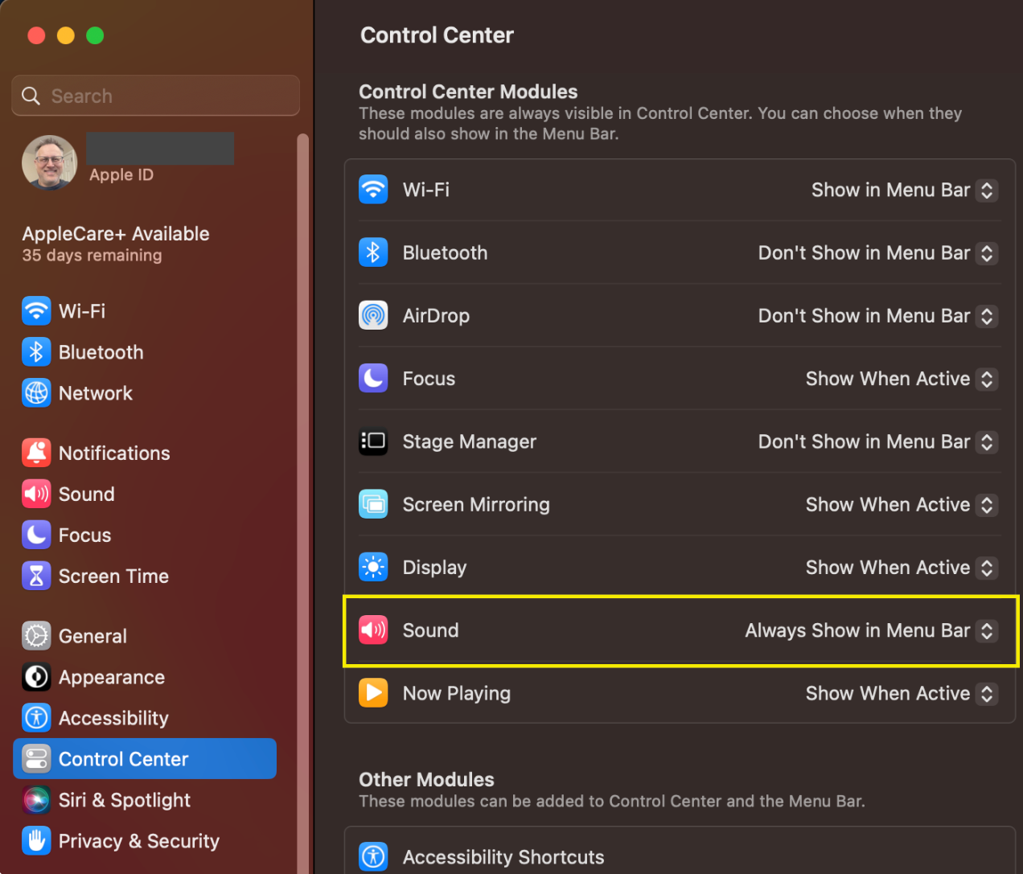This screenshot has height=874, width=1023.
Task: Click the Apple ID profile photo
Action: 50,162
